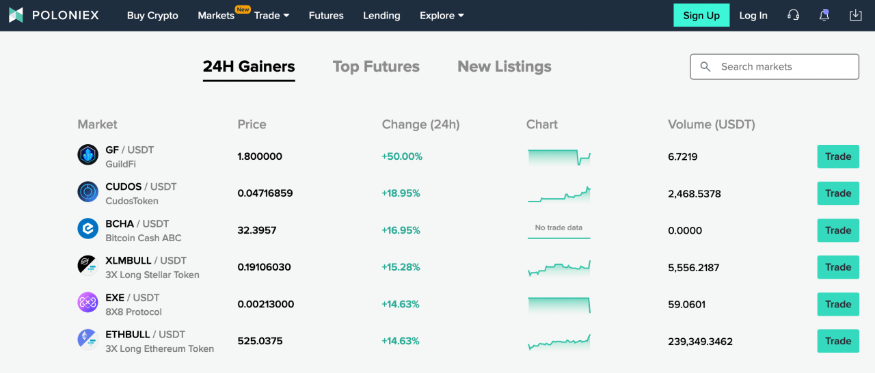The width and height of the screenshot is (875, 373).
Task: Open the GF price chart thumbnail
Action: (558, 157)
